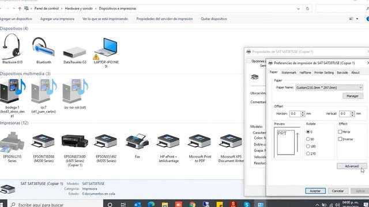Open Google Chrome from the taskbar
Screen dimensions: 369x207
(192, 205)
